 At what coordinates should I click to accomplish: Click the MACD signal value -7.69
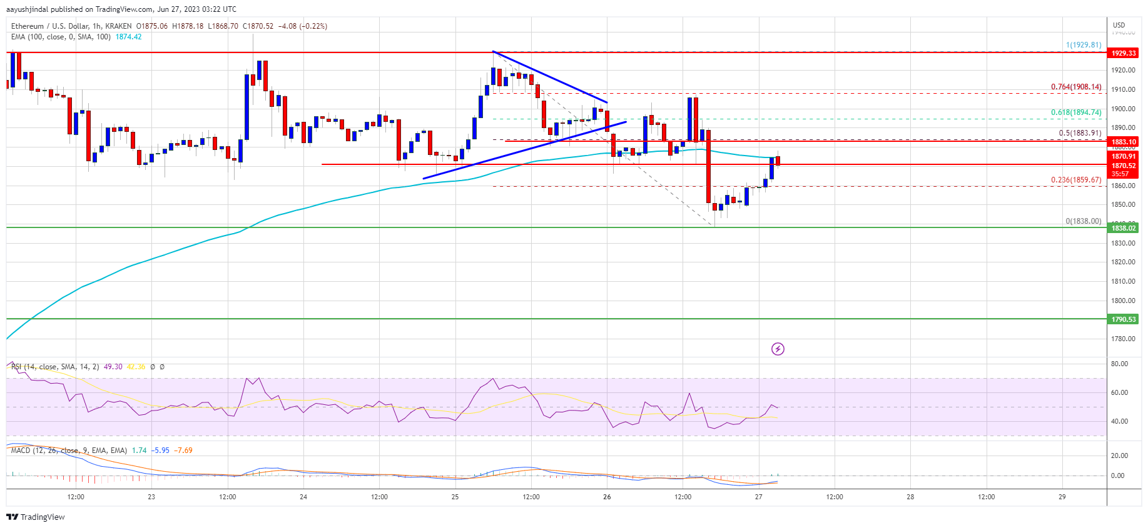click(x=183, y=450)
